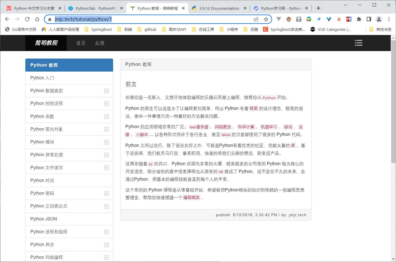Expand the Python 数据类型 section

[x=107, y=91]
